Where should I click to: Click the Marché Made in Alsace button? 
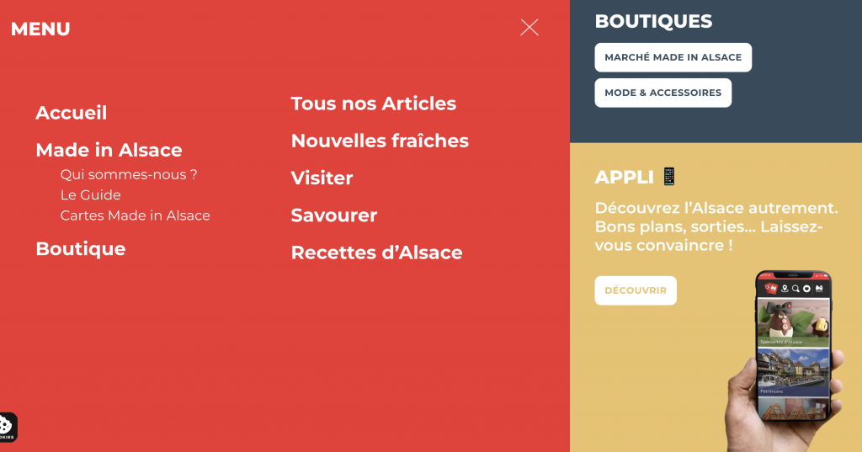pos(673,57)
